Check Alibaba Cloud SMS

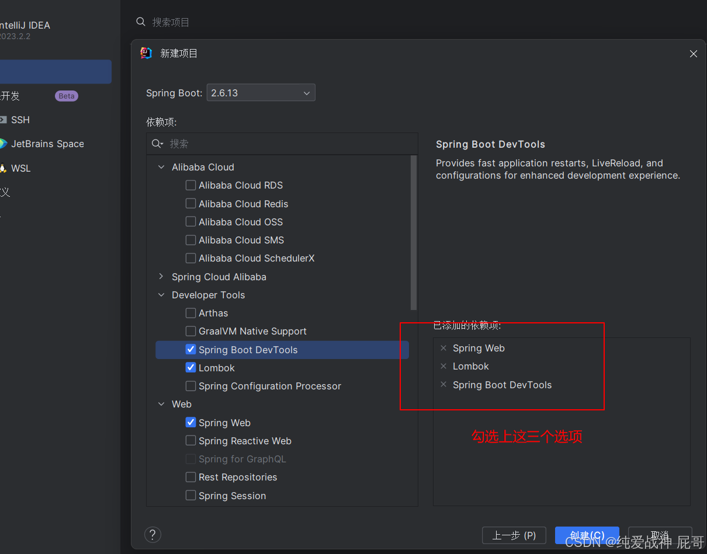pyautogui.click(x=190, y=240)
